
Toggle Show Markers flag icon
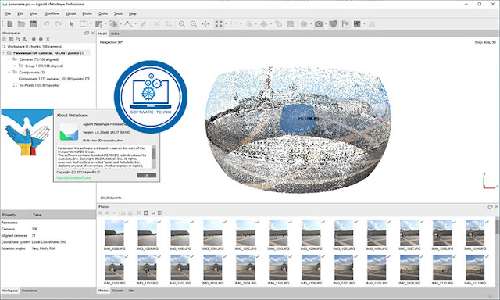345,24
